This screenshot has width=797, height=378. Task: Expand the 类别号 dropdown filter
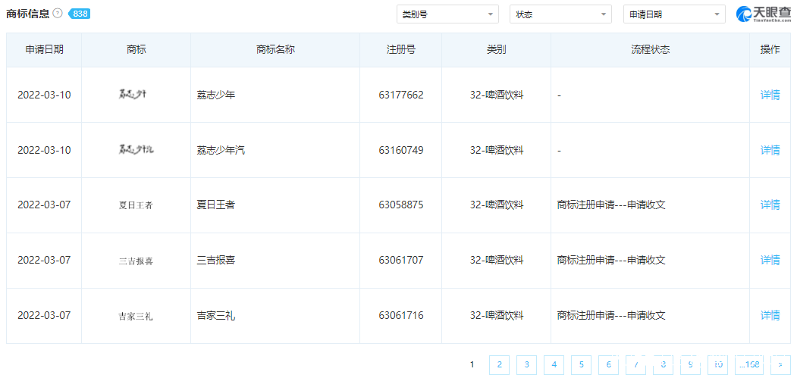coord(447,14)
